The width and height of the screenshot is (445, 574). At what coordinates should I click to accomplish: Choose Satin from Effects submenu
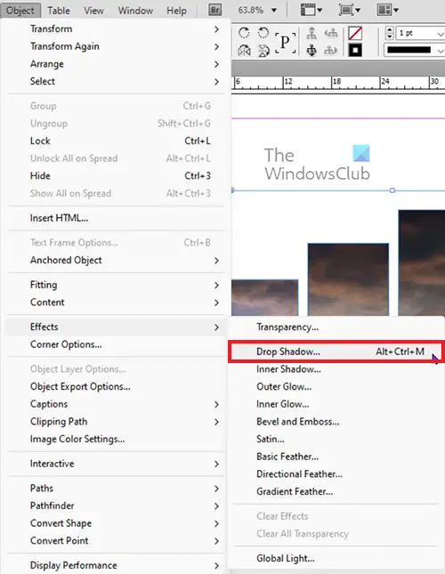pyautogui.click(x=336, y=439)
